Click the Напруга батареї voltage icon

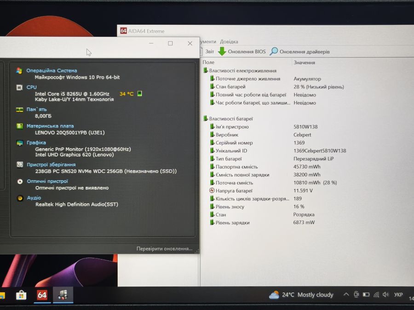click(212, 190)
